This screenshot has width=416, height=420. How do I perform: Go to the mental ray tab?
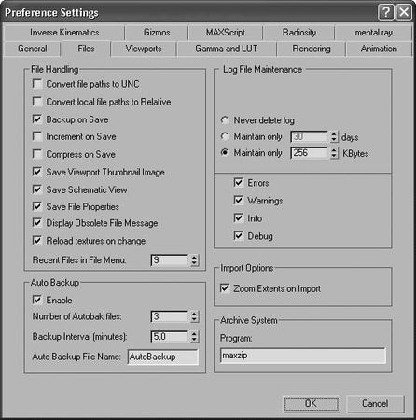[x=373, y=33]
